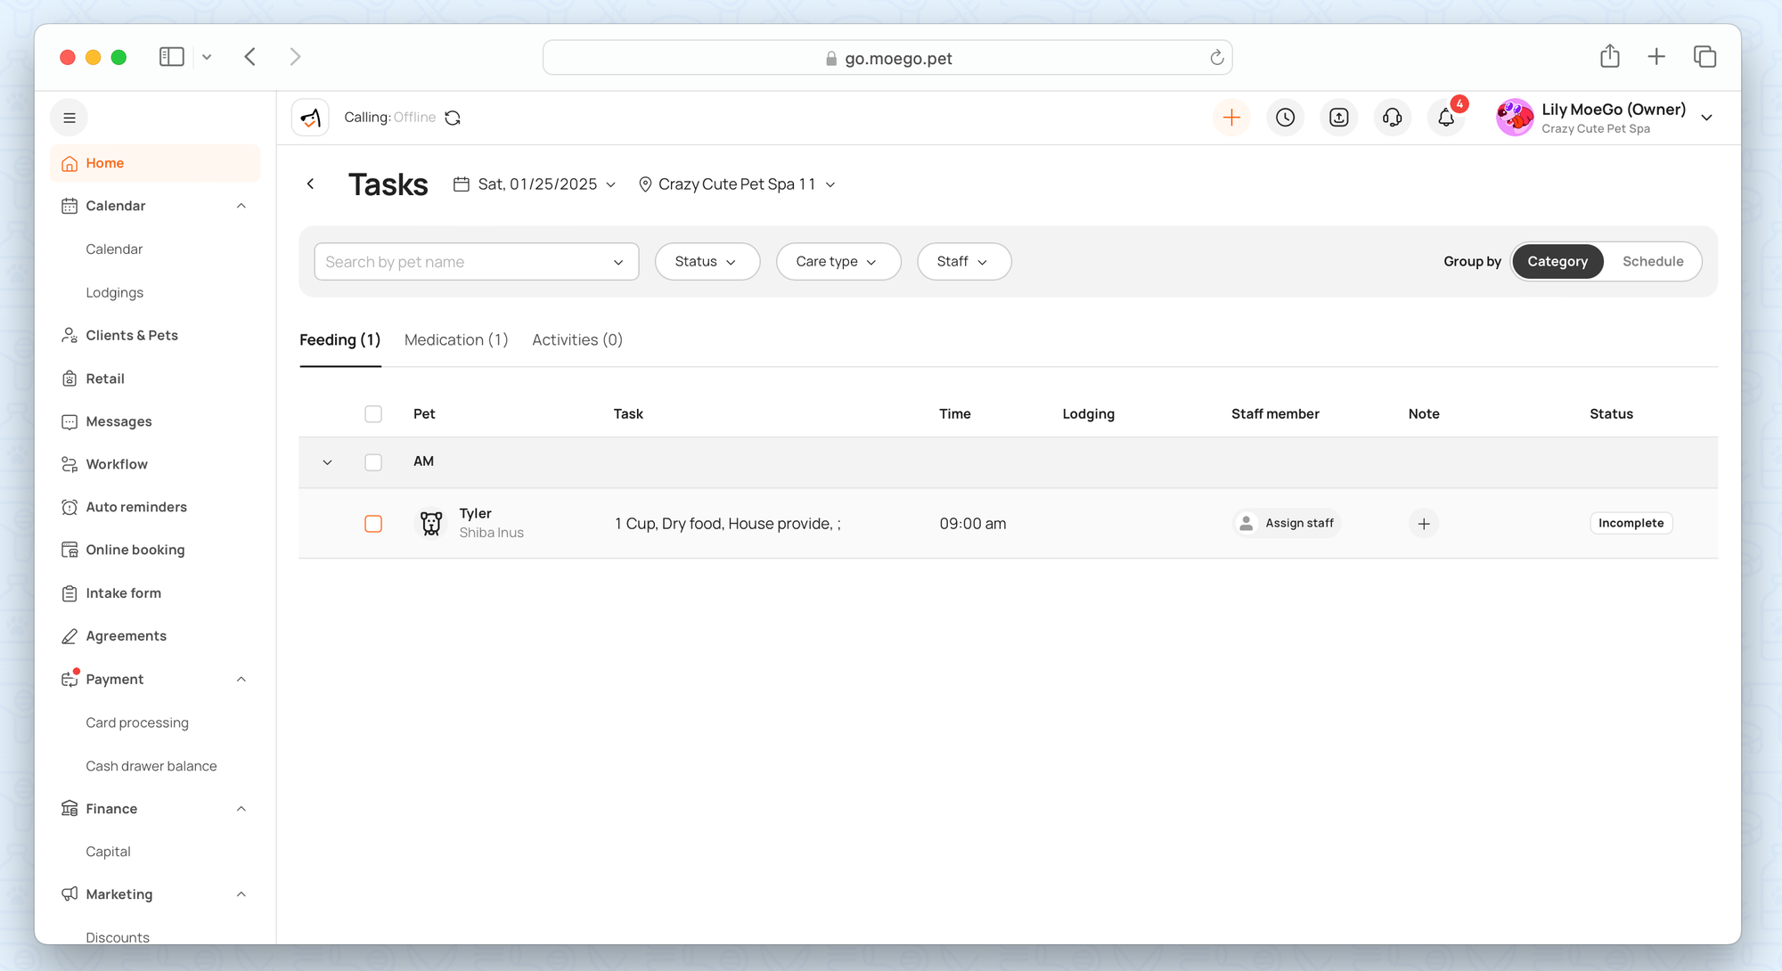
Task: Switch to the Medication (1) tab
Action: (456, 340)
